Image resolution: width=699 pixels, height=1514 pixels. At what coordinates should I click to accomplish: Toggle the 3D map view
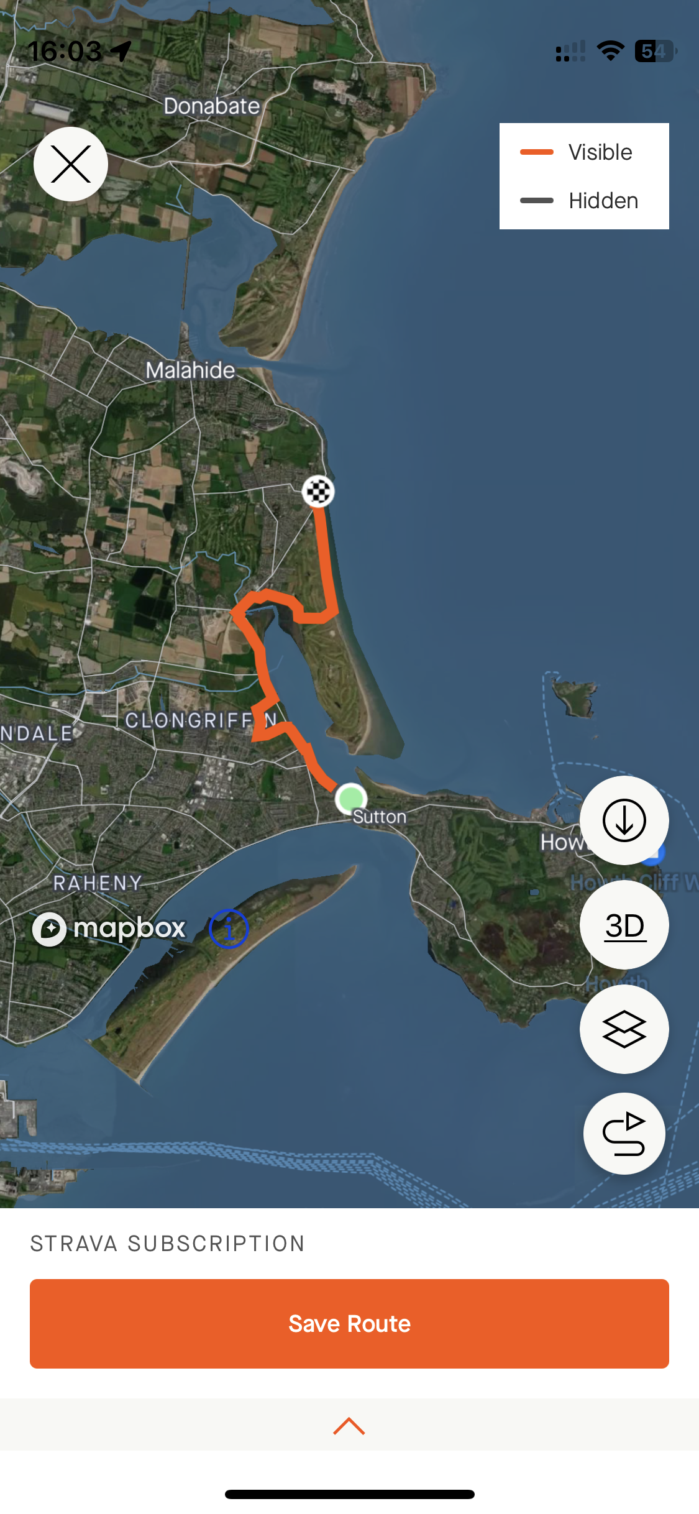coord(624,925)
